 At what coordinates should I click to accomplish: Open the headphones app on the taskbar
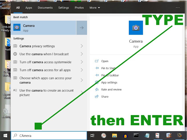125,136
